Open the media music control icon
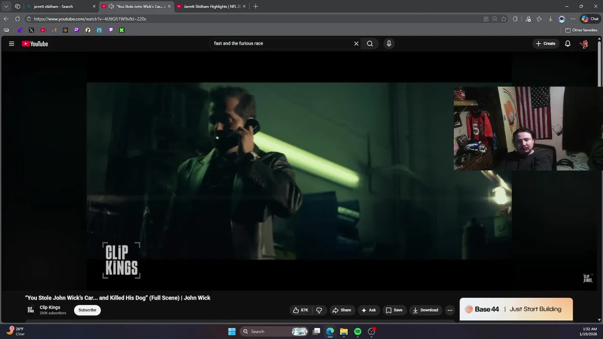 coord(528,19)
